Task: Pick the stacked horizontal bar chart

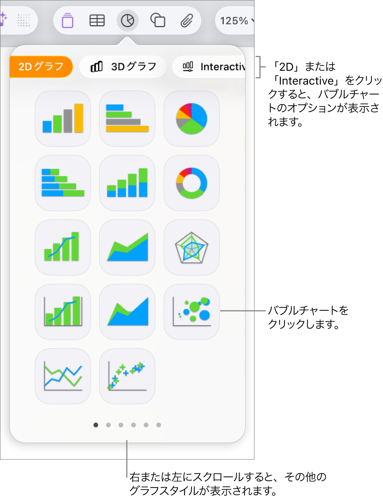Action: 63,183
